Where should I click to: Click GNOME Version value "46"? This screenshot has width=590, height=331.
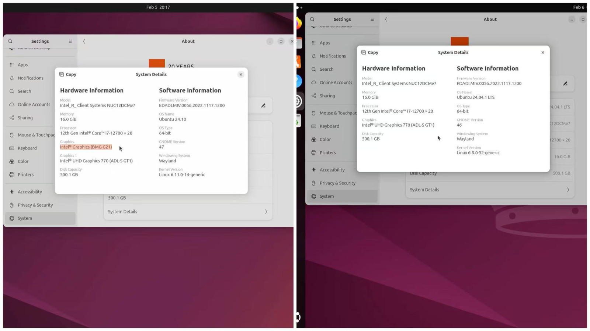pos(459,125)
